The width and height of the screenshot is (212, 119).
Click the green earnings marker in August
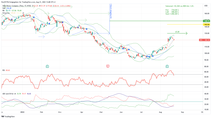tap(167, 66)
